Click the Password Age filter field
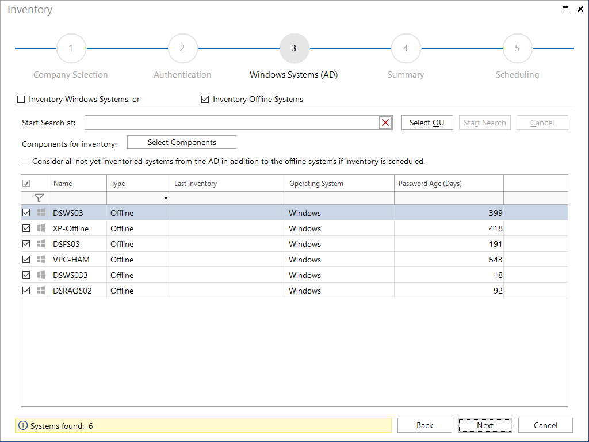Image resolution: width=589 pixels, height=442 pixels. [x=449, y=198]
